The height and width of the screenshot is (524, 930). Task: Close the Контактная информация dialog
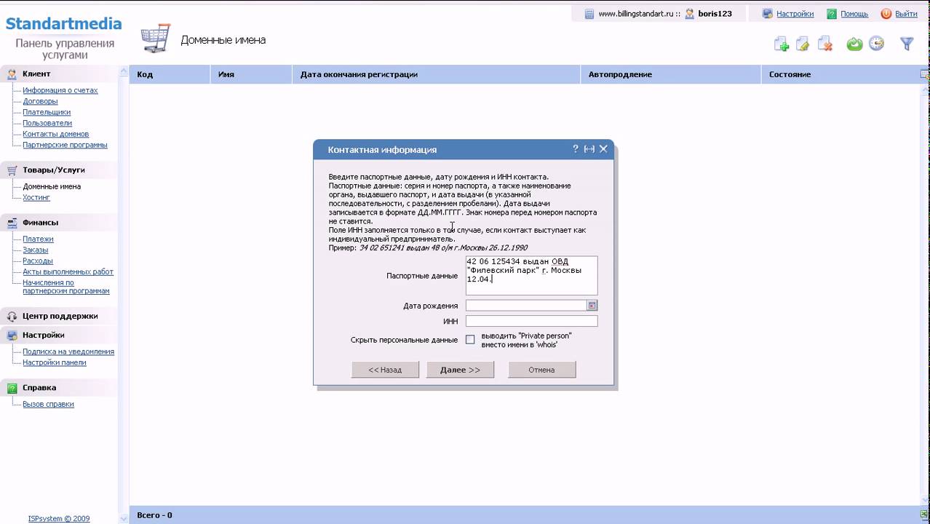click(603, 149)
